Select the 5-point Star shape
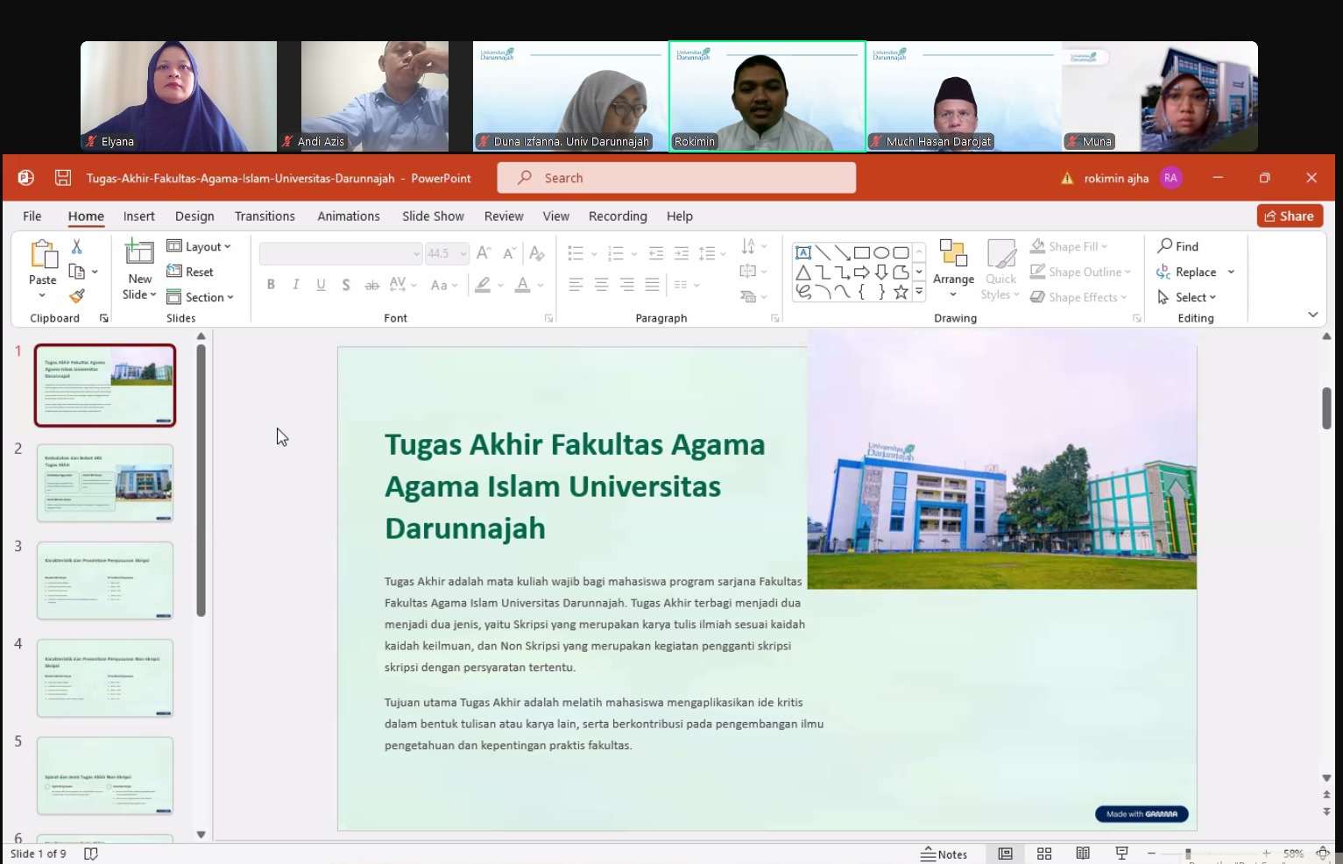 (901, 292)
